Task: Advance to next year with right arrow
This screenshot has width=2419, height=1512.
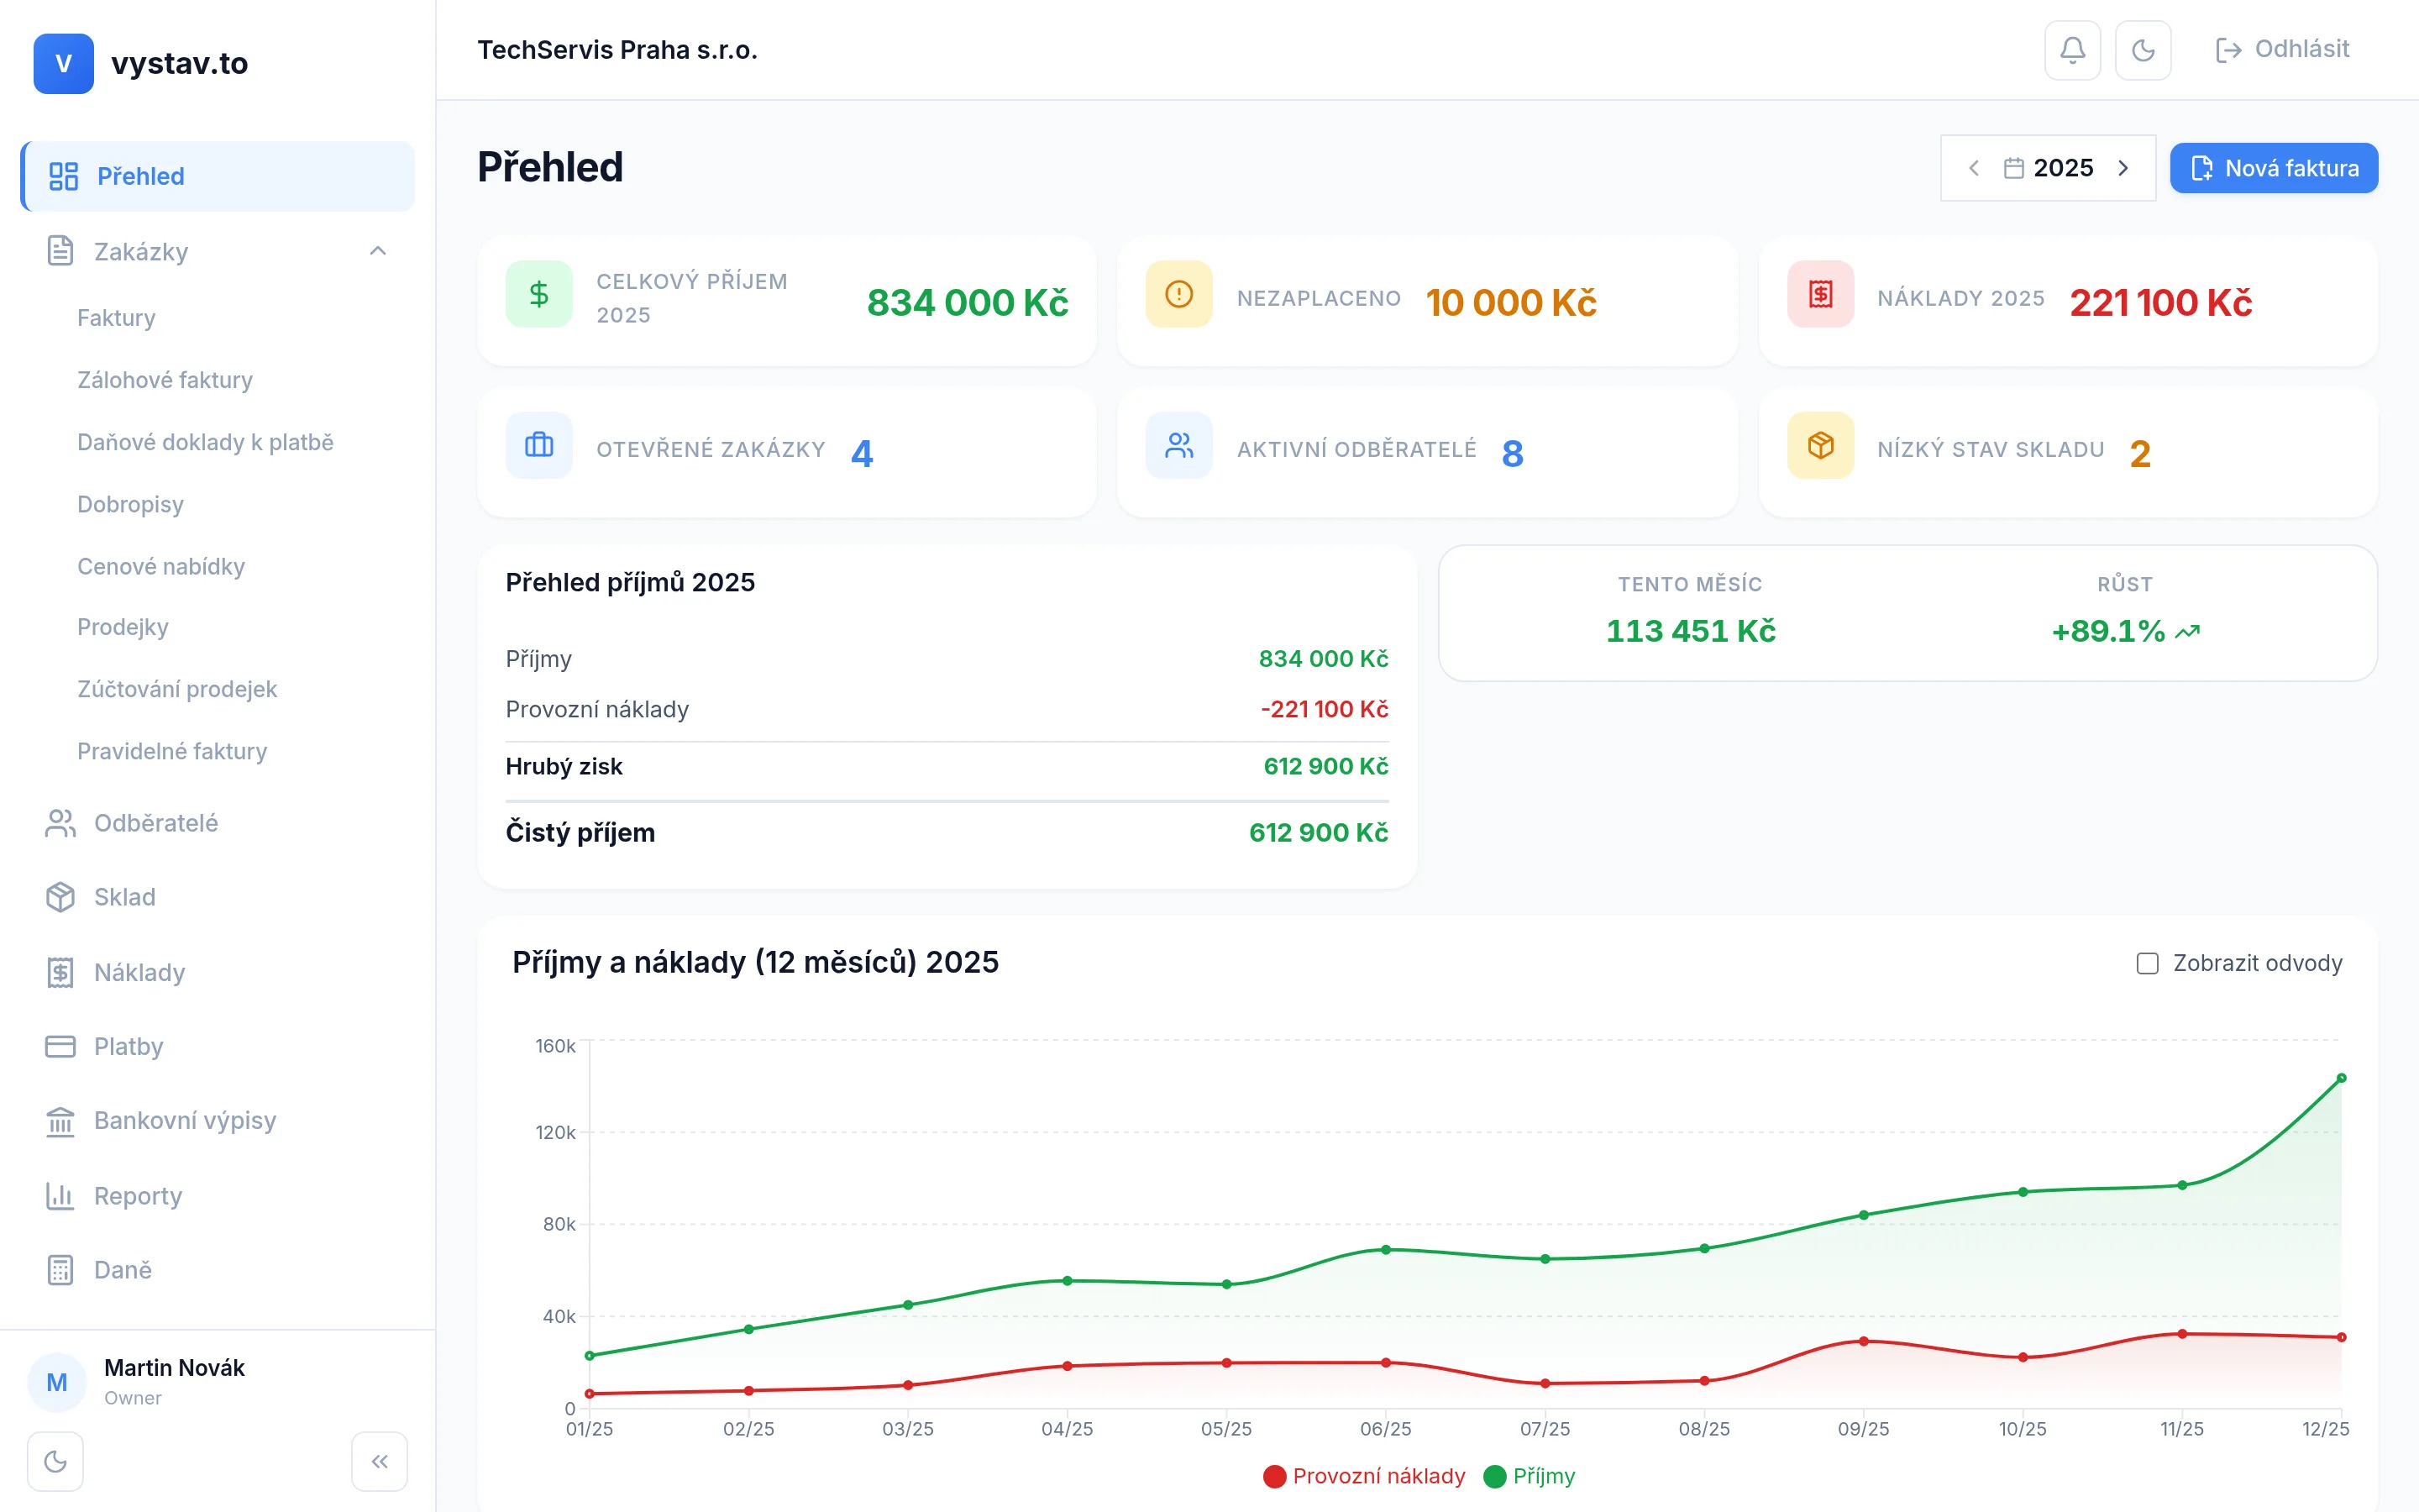Action: click(x=2124, y=168)
